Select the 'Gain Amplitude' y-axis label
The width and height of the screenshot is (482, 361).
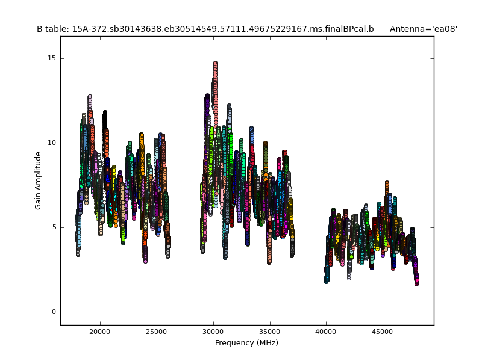[x=38, y=180]
